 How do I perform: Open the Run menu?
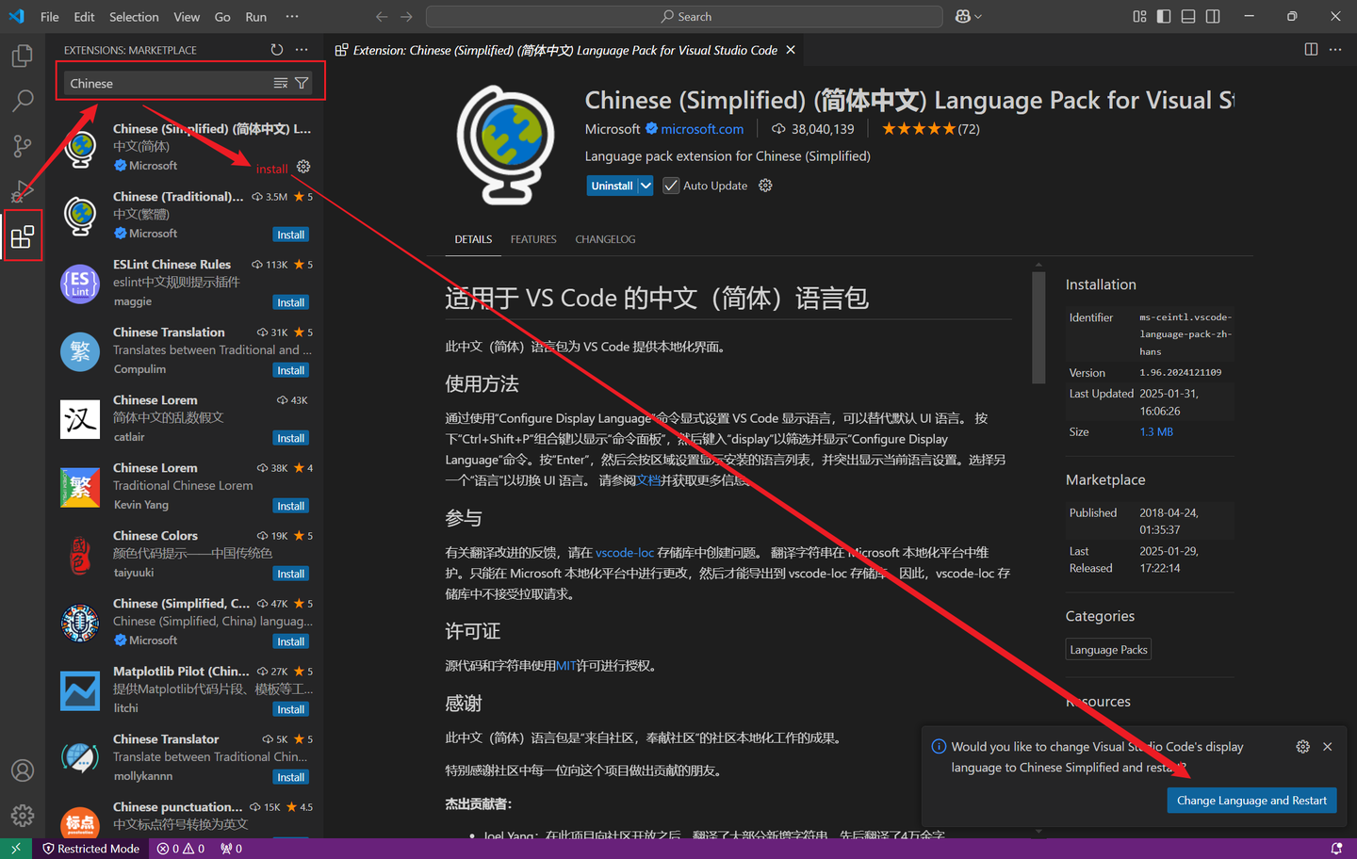tap(255, 17)
